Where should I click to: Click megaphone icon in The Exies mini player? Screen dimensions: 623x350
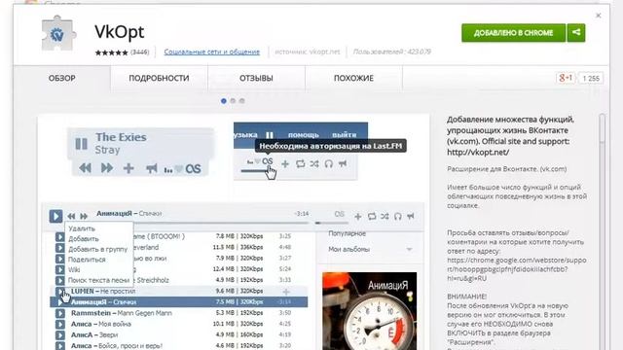click(151, 168)
